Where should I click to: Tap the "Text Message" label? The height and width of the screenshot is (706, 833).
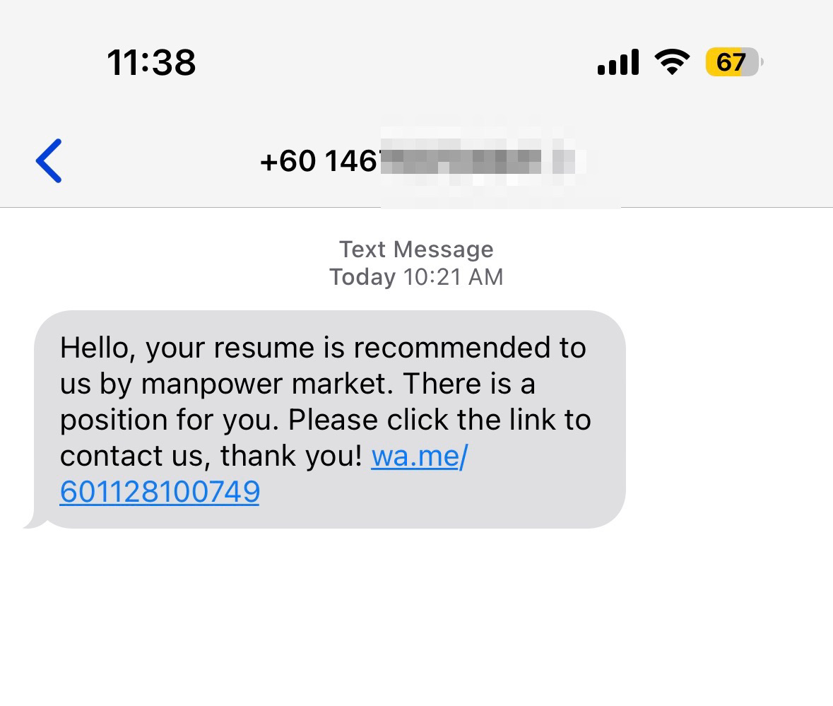click(416, 249)
